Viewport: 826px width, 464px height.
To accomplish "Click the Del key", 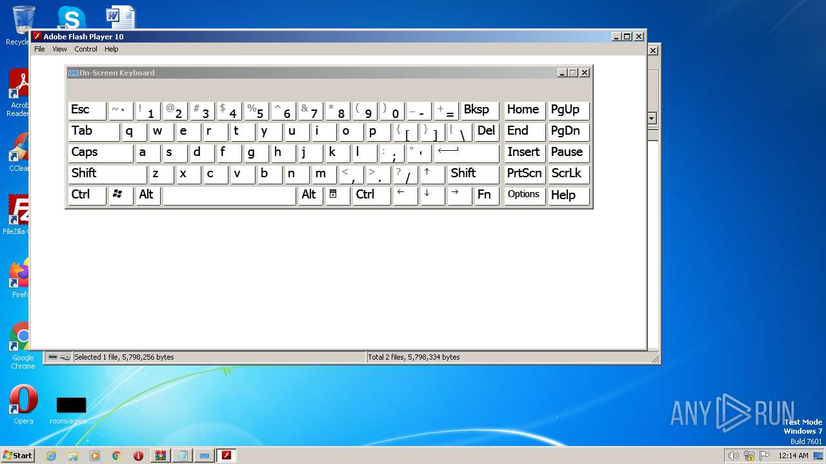I will pyautogui.click(x=487, y=131).
